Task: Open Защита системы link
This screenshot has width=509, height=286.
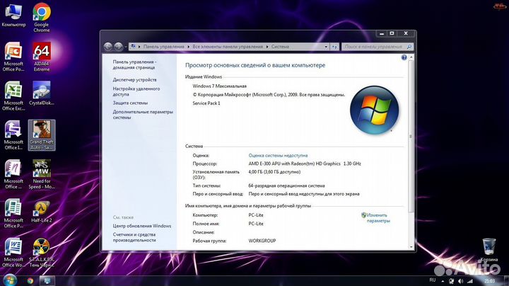Action: (130, 103)
